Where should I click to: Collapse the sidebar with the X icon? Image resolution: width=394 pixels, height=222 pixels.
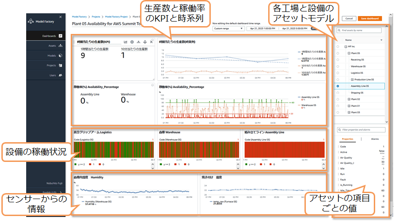point(60,17)
